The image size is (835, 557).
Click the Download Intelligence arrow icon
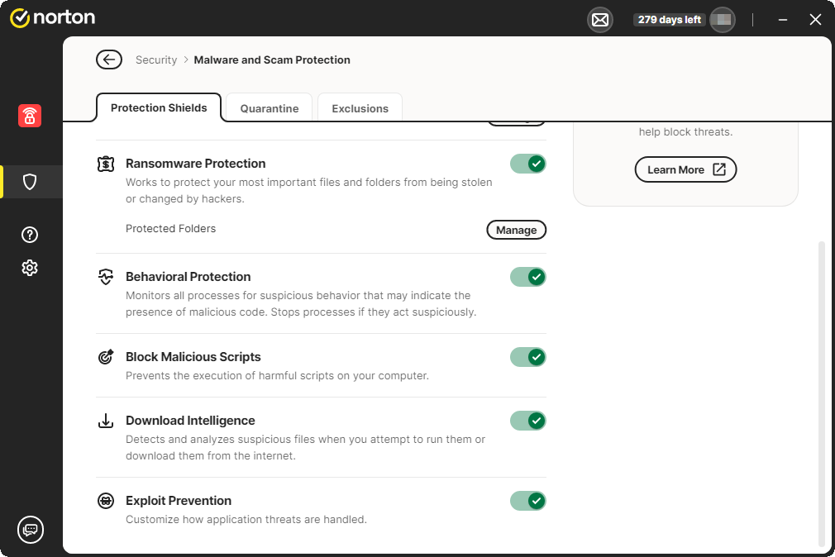[106, 421]
